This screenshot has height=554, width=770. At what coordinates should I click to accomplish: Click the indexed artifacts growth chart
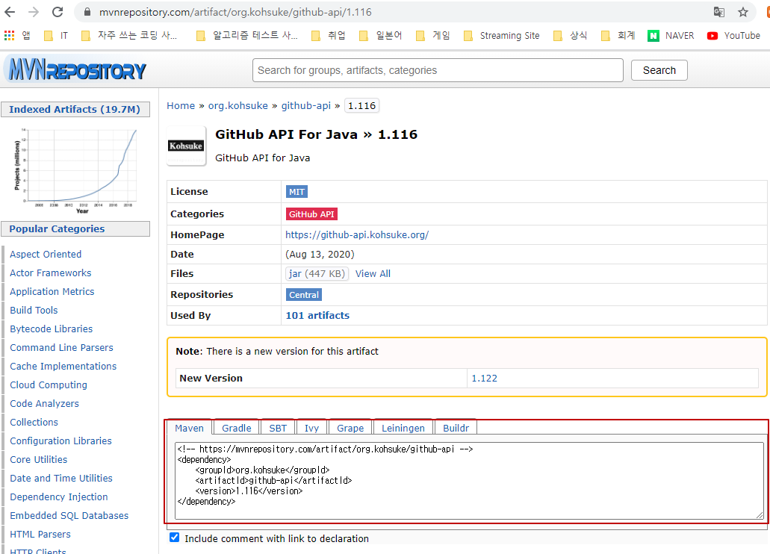(x=75, y=170)
